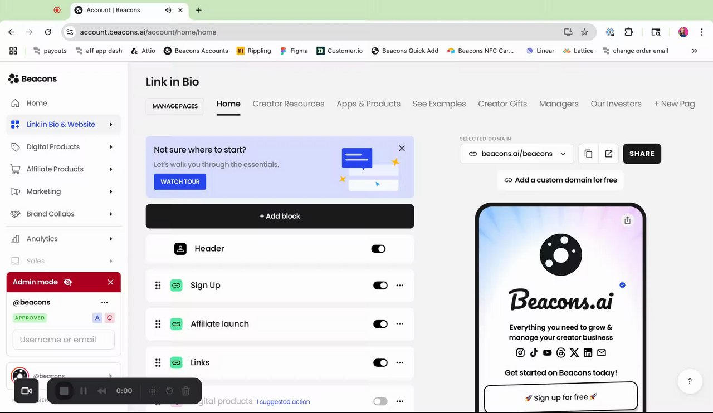The width and height of the screenshot is (713, 413).
Task: Click X (Twitter) icon in phone preview
Action: click(574, 352)
